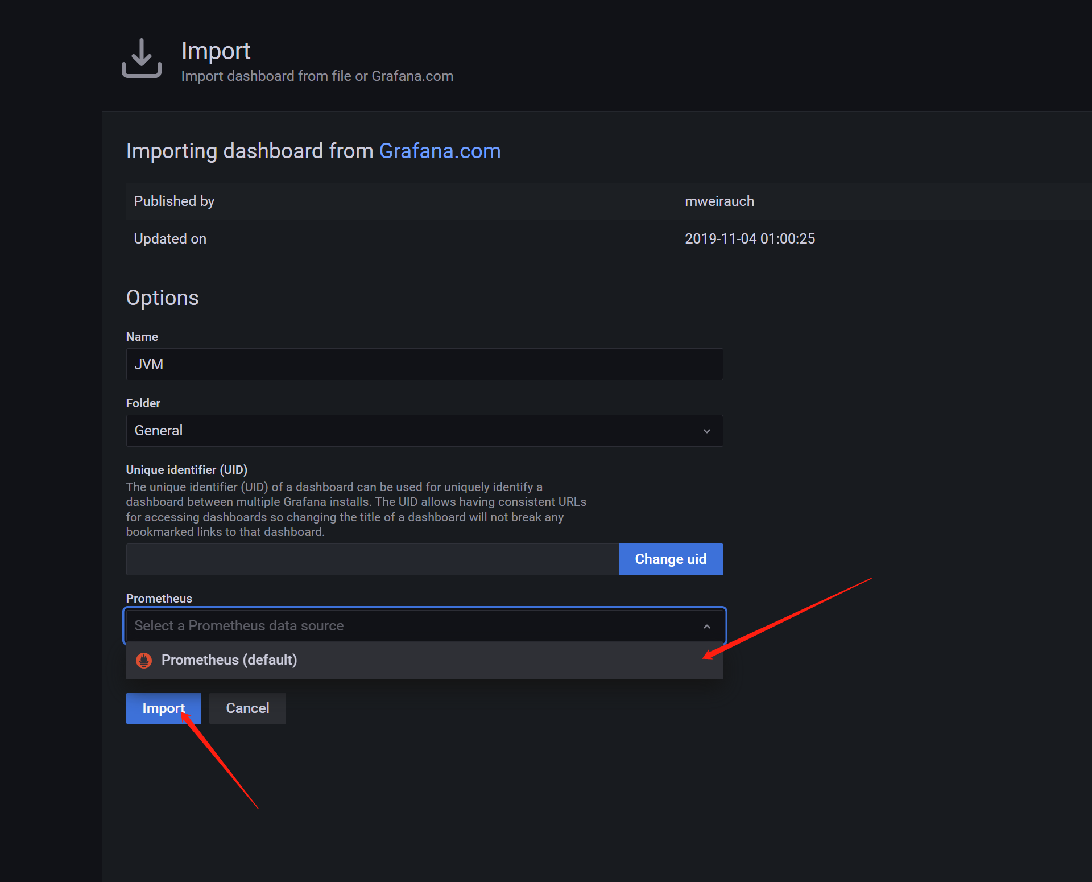This screenshot has width=1092, height=882.
Task: Click the Options section heading
Action: pyautogui.click(x=162, y=298)
